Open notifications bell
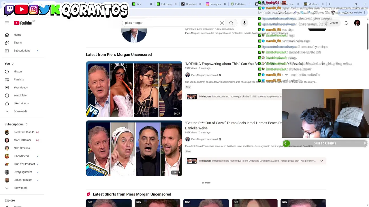The width and height of the screenshot is (369, 207). pyautogui.click(x=346, y=23)
